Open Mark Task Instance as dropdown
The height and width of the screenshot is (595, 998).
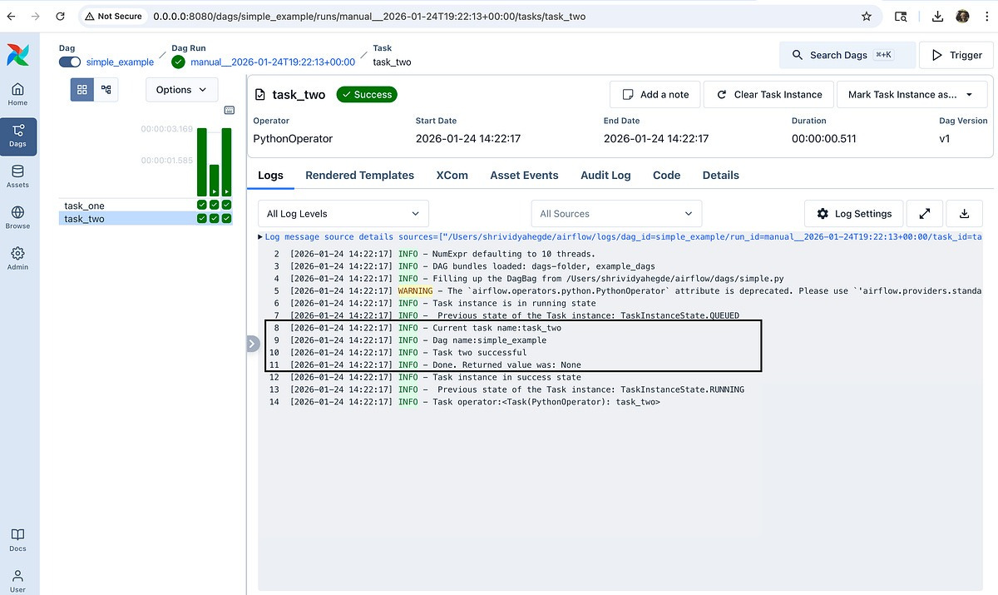point(912,94)
